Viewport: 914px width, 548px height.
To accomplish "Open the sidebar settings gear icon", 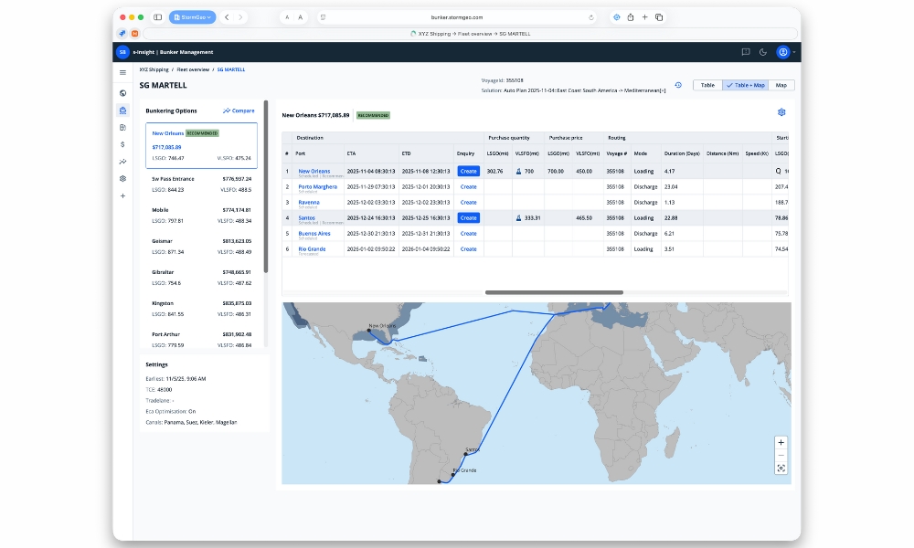I will click(x=122, y=178).
